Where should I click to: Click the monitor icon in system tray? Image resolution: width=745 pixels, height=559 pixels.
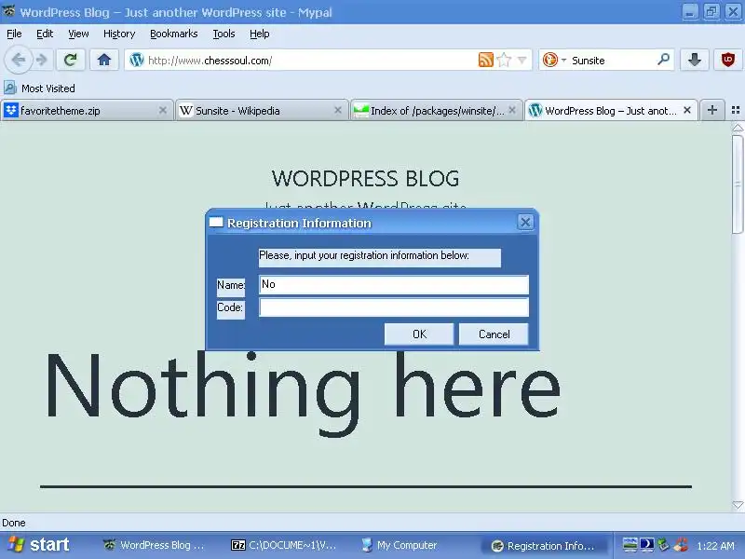point(630,545)
